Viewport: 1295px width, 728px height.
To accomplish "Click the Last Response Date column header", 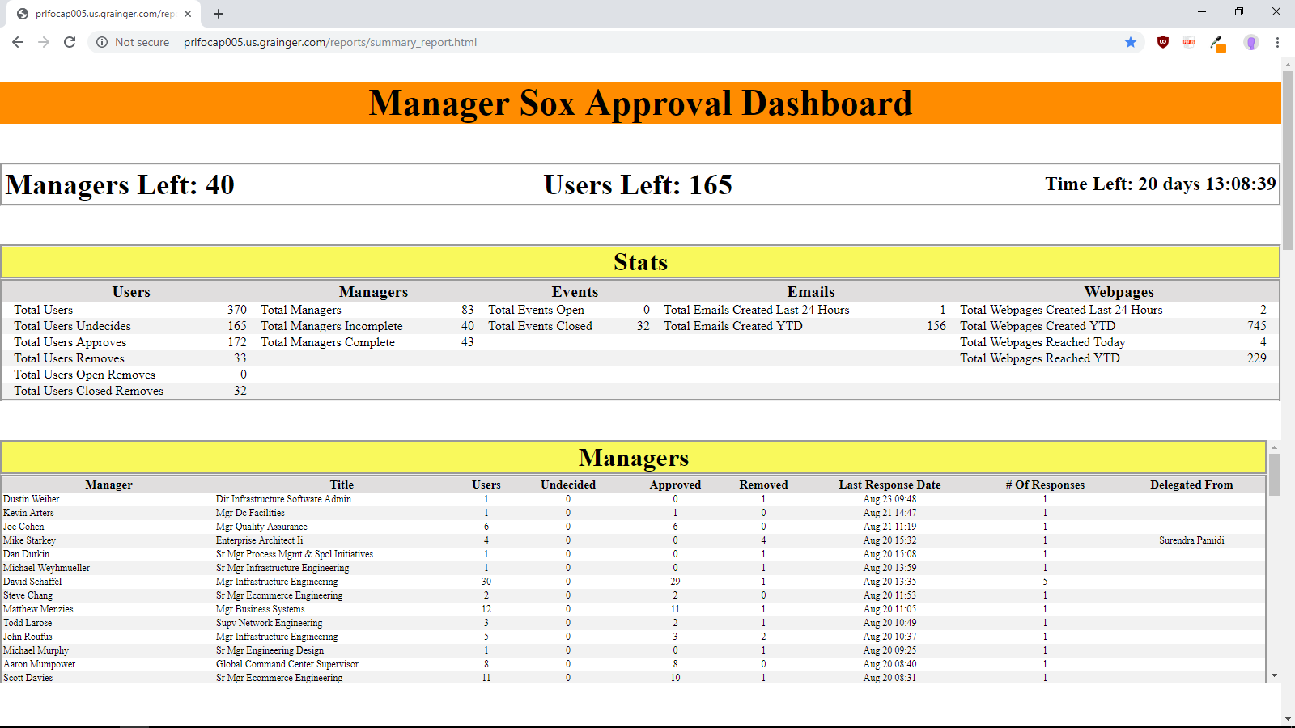I will 890,485.
